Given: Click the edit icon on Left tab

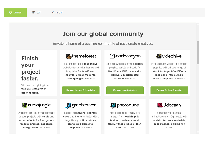Looking at the screenshot, I should (x=33, y=13).
